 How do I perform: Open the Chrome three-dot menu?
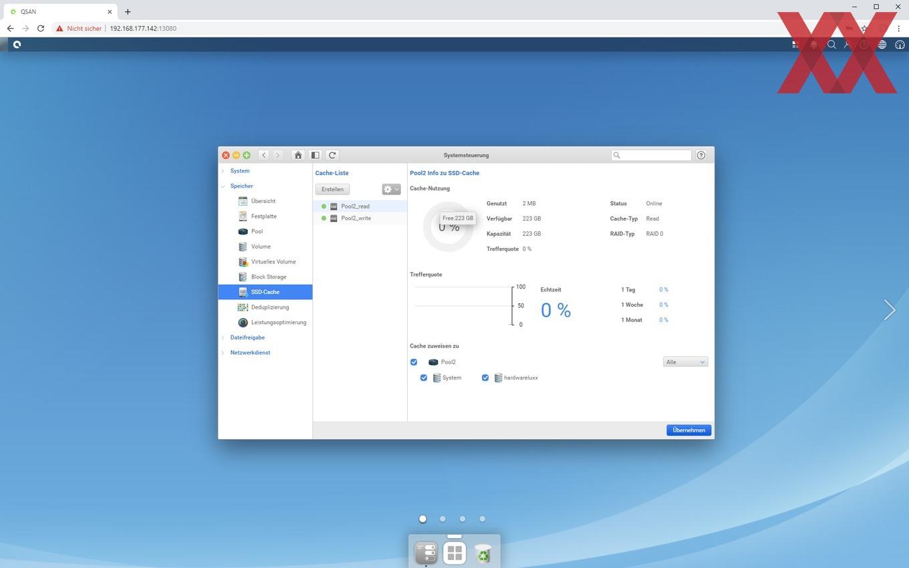coord(899,29)
